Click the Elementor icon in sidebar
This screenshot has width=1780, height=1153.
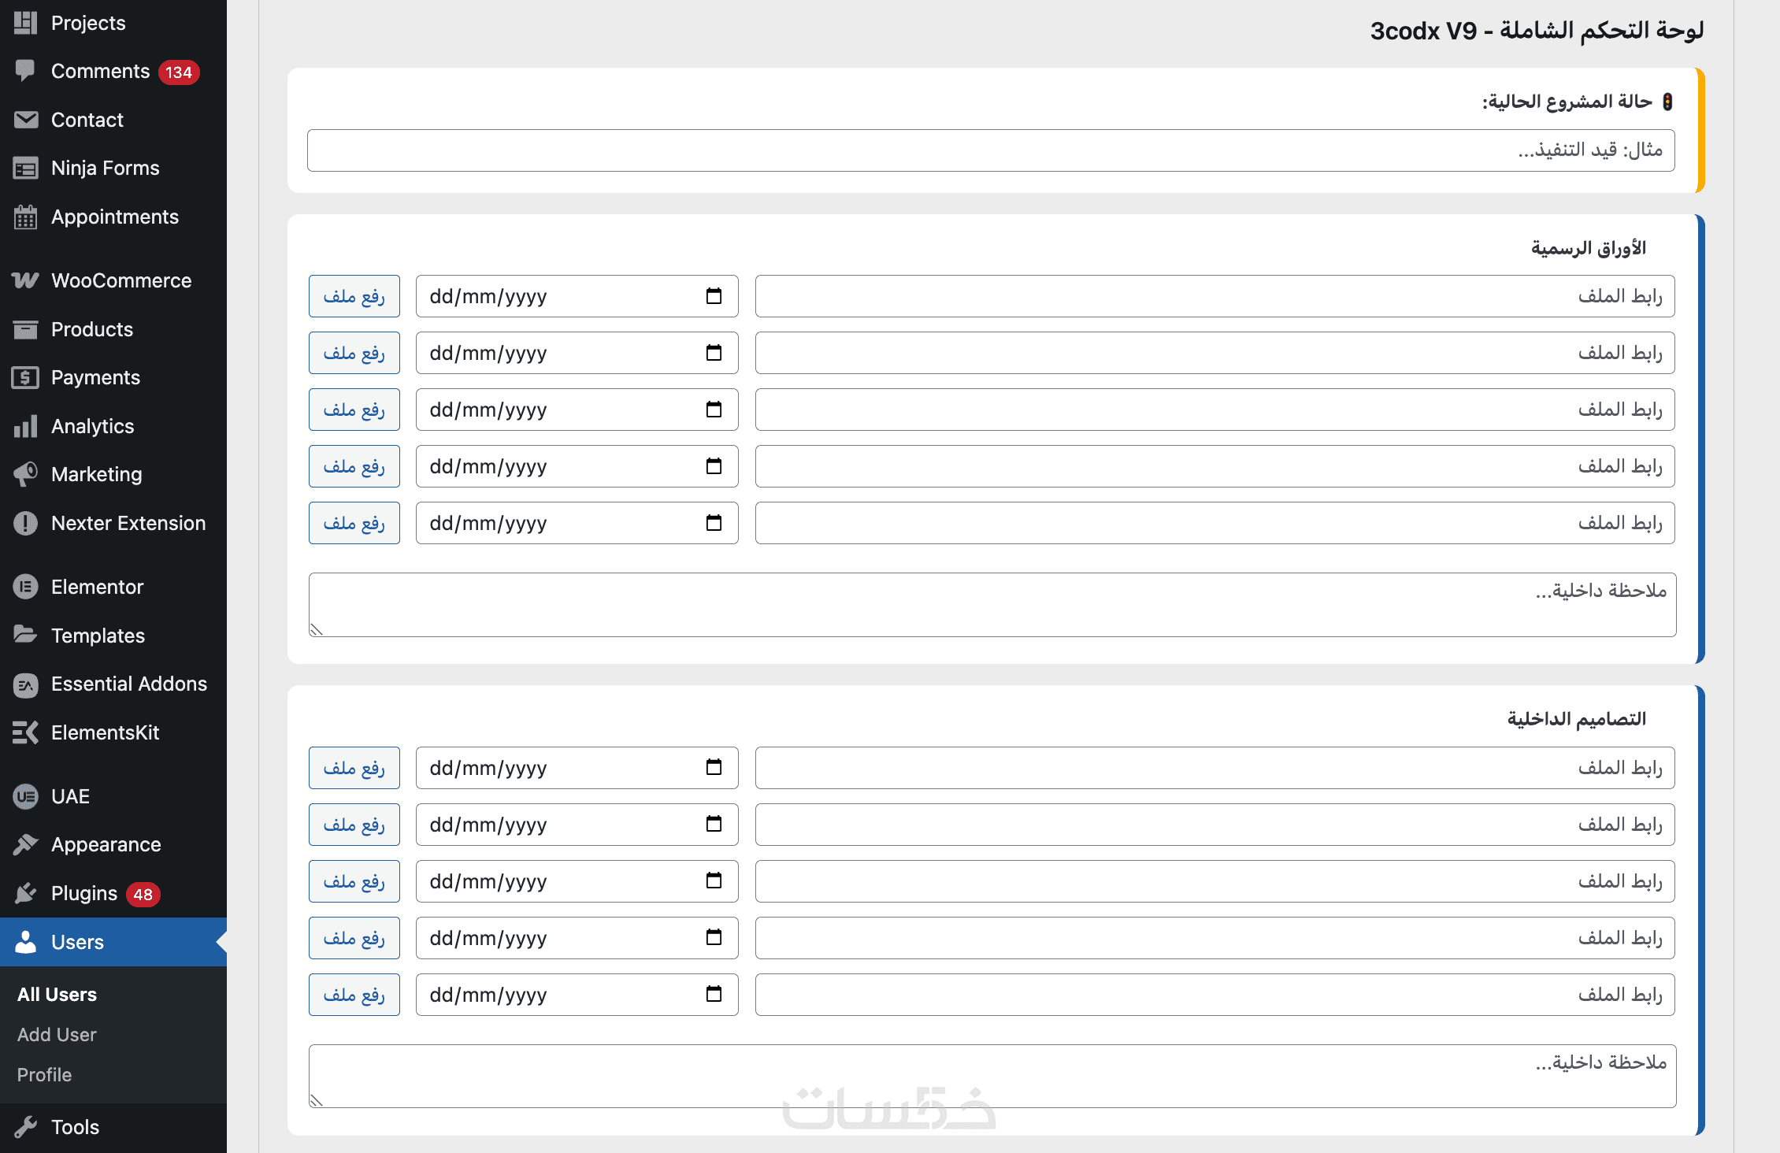25,587
